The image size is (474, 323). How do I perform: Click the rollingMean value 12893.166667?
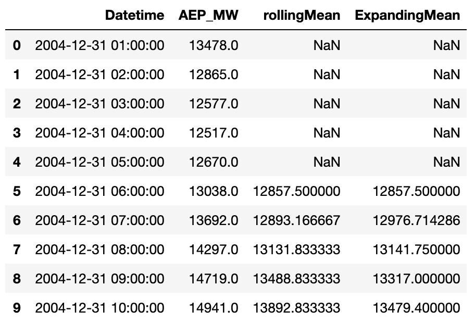point(296,220)
